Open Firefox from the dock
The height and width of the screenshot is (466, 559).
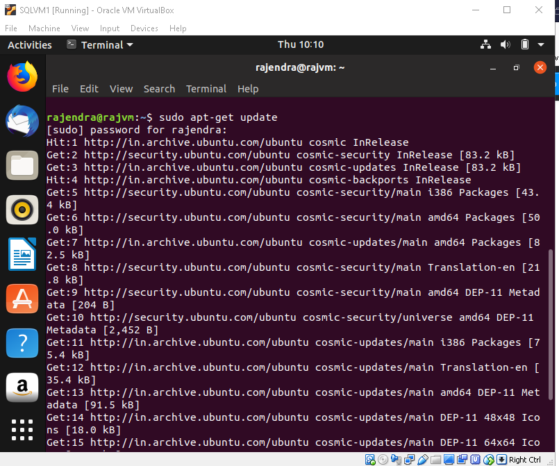point(22,76)
